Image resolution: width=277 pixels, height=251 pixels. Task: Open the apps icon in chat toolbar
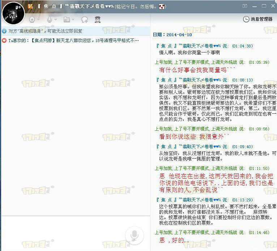[x=98, y=20]
